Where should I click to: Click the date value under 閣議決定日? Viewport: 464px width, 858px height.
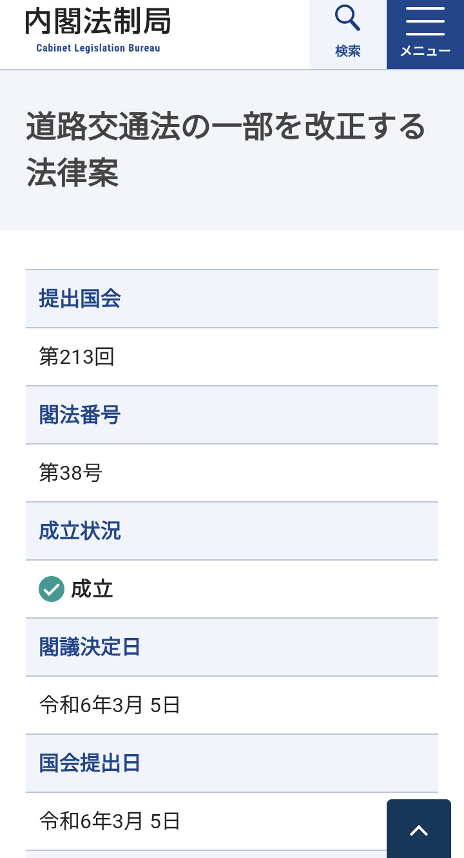point(110,705)
